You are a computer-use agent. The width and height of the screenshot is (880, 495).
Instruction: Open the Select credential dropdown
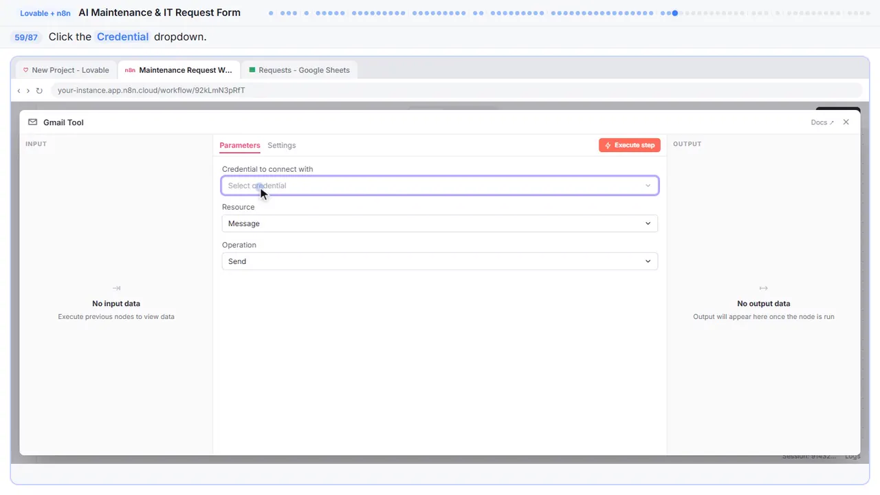tap(440, 186)
